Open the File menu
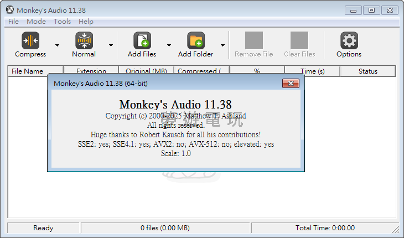The image size is (404, 238). pos(13,22)
